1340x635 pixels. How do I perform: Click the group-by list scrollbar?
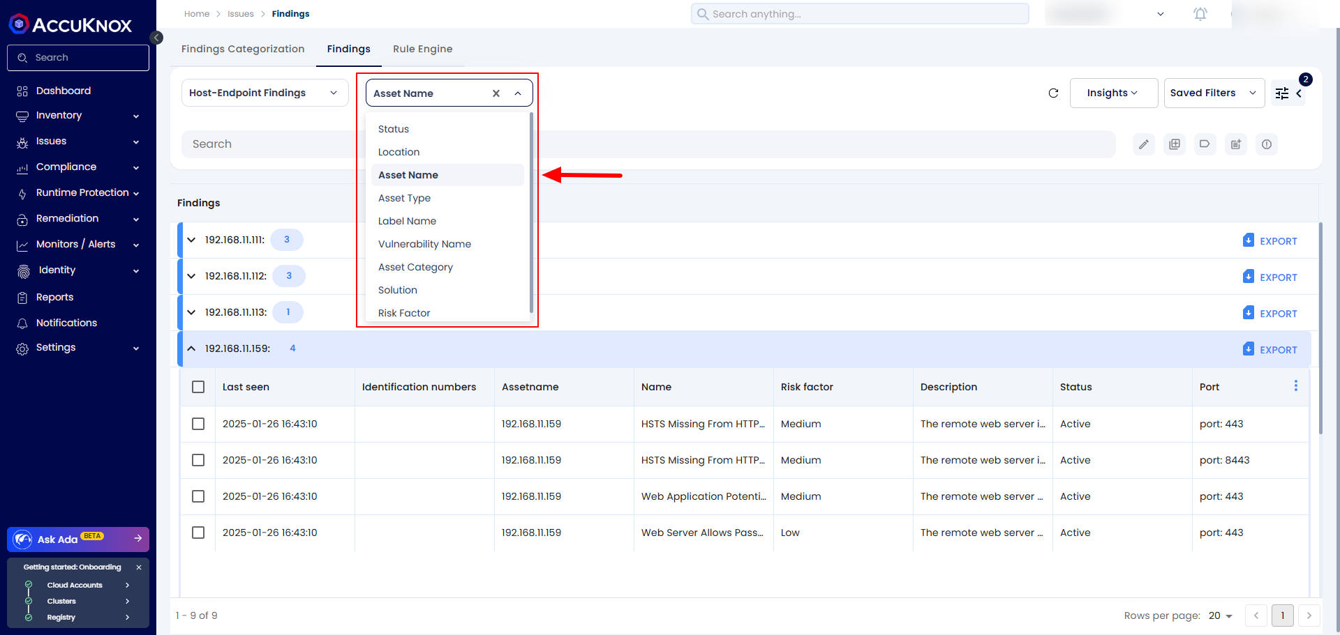coord(531,212)
